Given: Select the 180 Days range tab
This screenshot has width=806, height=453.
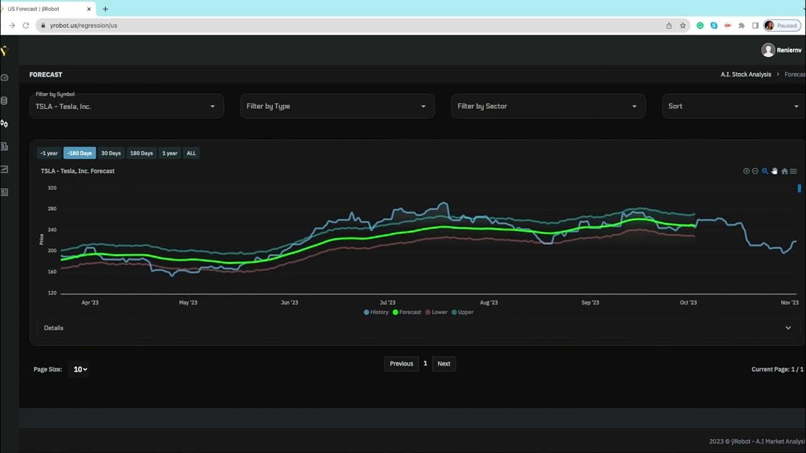Looking at the screenshot, I should point(142,153).
